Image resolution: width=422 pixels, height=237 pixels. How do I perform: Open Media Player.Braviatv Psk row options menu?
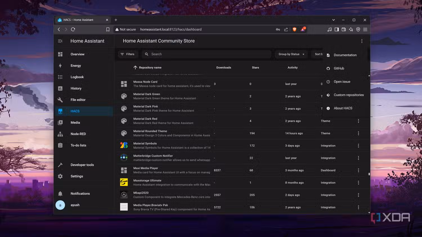tap(358, 208)
